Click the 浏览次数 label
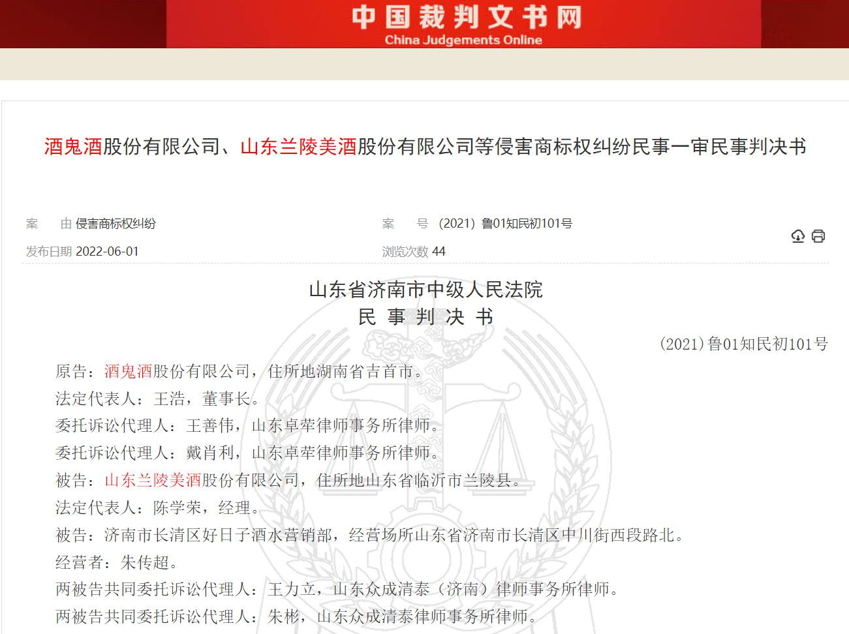Screen dimensions: 849x634 (405, 252)
